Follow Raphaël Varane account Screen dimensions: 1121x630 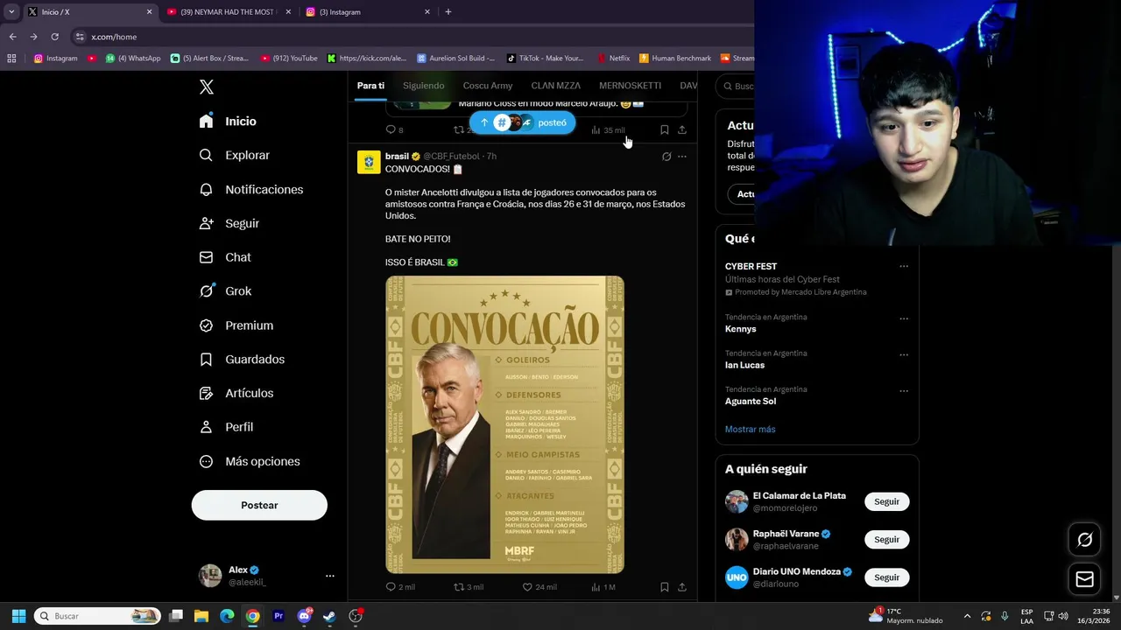click(887, 539)
